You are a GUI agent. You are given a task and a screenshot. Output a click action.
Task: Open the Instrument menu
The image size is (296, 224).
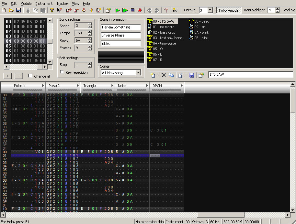click(44, 4)
